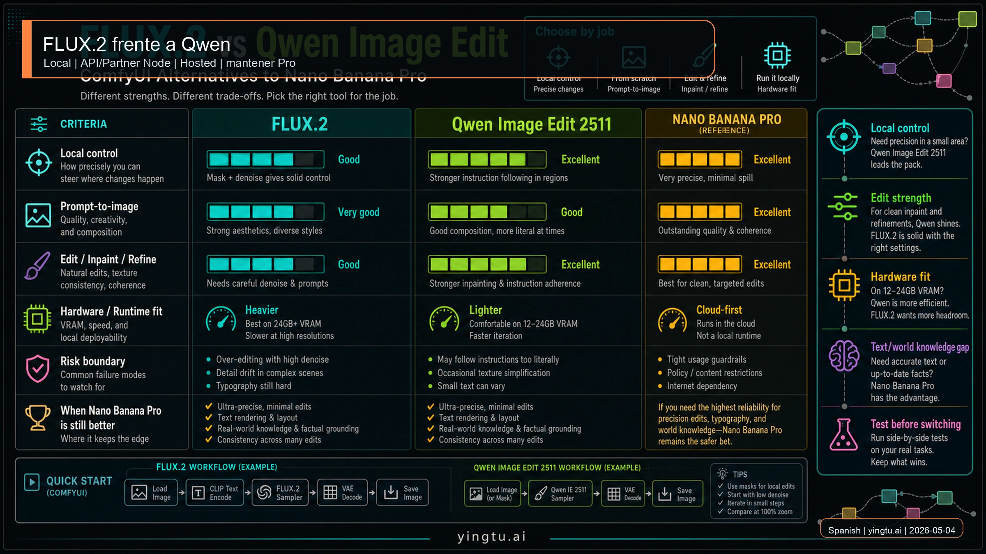
Task: Click the Load Image (or Mask) node button
Action: 493,494
